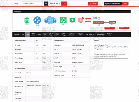Select the green OLT node icon
Image resolution: width=139 pixels, height=102 pixels.
tap(63, 20)
